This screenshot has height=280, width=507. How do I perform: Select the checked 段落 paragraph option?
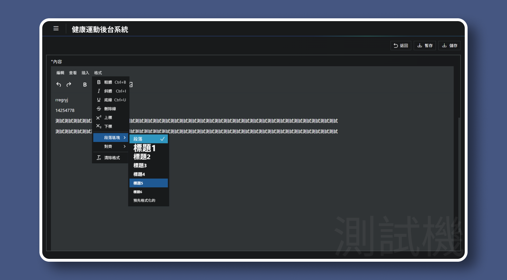tap(149, 139)
